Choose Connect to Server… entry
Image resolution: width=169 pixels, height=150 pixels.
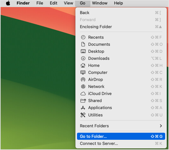point(121,143)
